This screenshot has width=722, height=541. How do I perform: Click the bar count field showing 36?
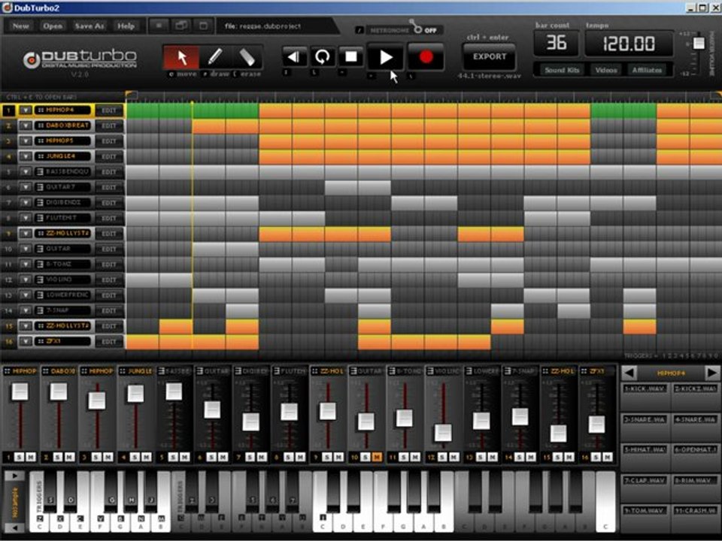click(x=557, y=43)
